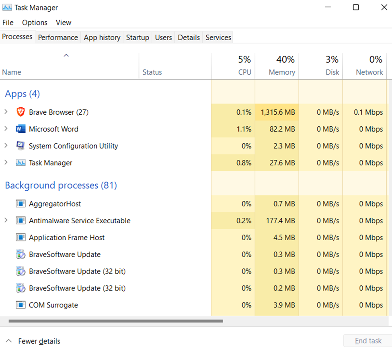This screenshot has height=350, width=392.
Task: Expand the Microsoft Word process entry
Action: [x=6, y=129]
